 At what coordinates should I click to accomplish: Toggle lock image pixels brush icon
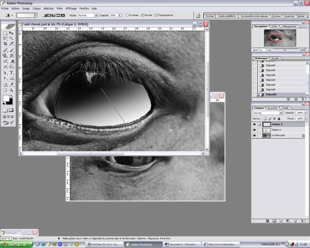point(269,119)
